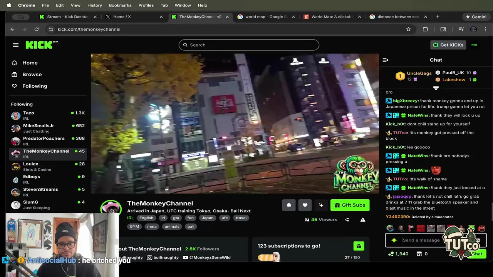The height and width of the screenshot is (277, 493).
Task: Click the Kick search field
Action: (x=249, y=45)
